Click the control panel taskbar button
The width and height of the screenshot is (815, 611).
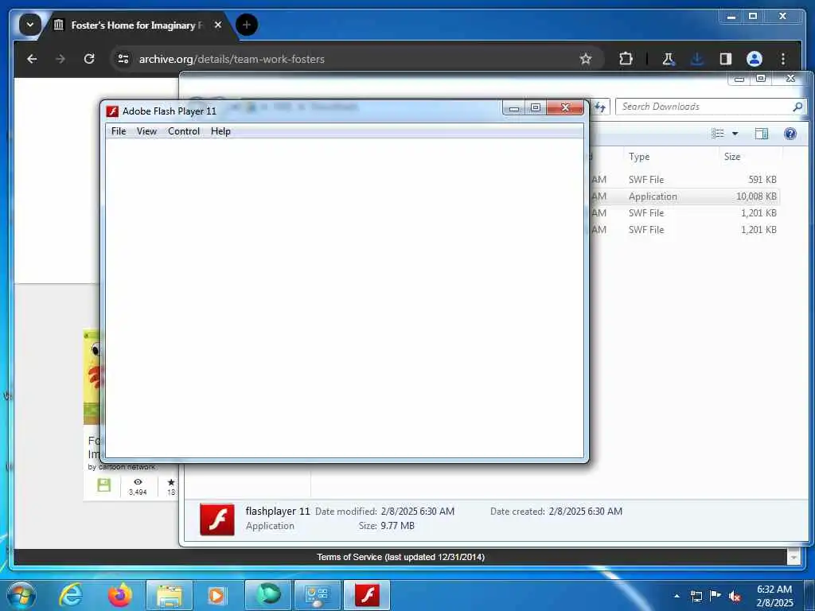[x=317, y=595]
